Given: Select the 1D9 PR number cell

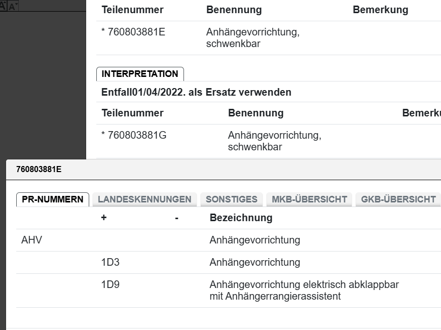Looking at the screenshot, I should pos(110,285).
